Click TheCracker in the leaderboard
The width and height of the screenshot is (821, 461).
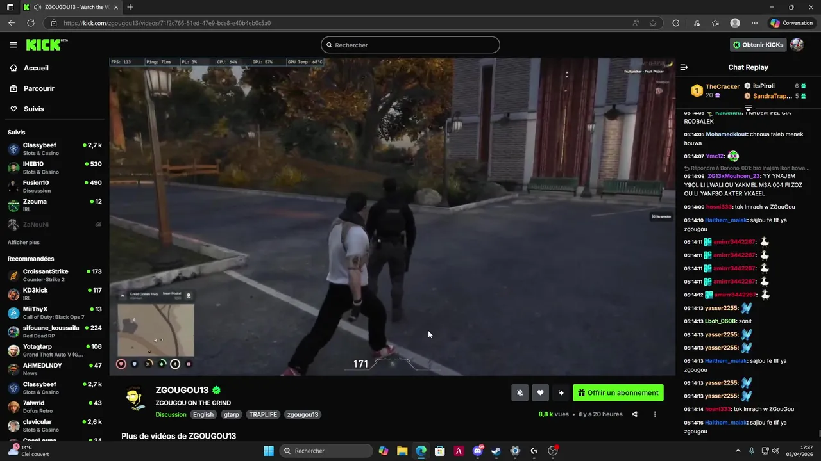(x=722, y=86)
